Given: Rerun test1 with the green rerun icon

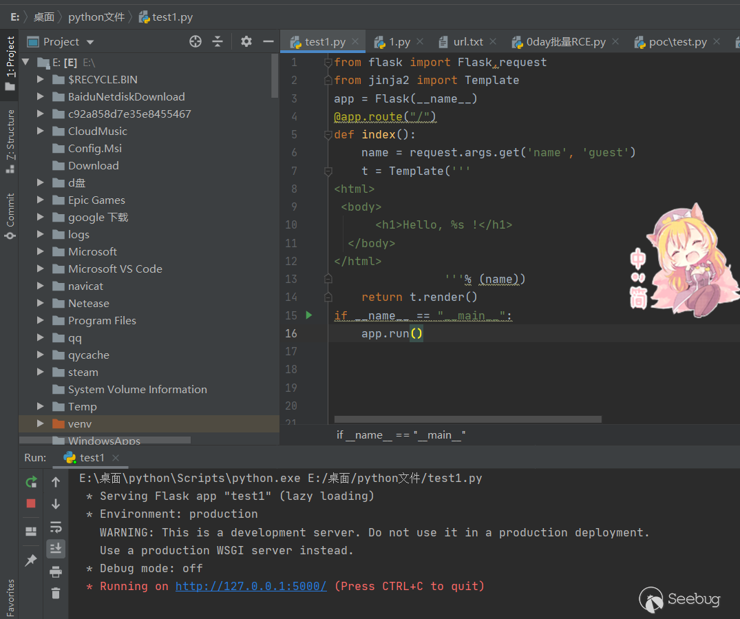Looking at the screenshot, I should tap(31, 482).
